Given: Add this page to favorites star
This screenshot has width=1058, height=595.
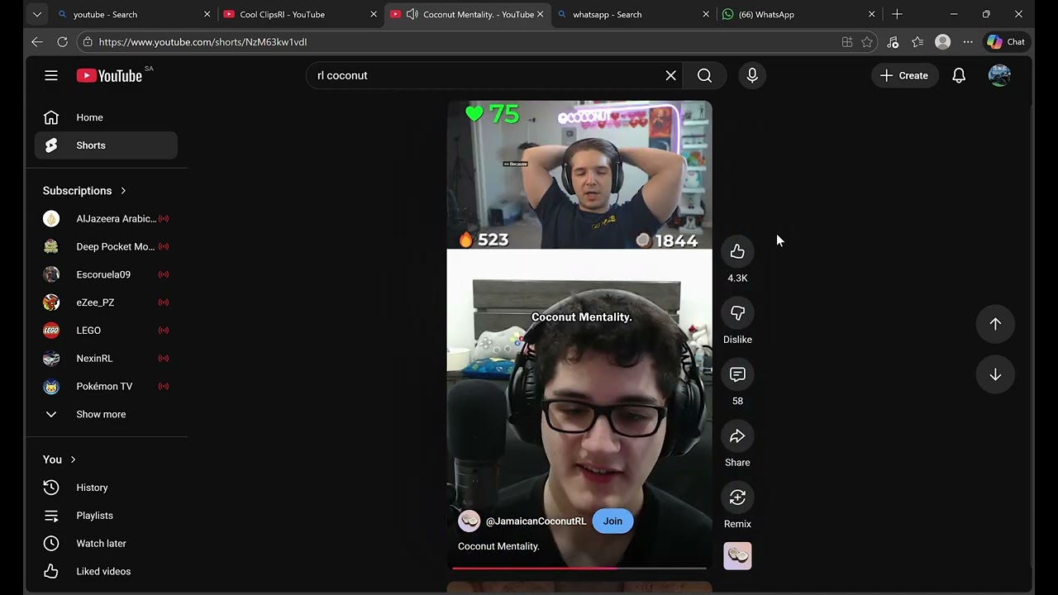Looking at the screenshot, I should [867, 41].
